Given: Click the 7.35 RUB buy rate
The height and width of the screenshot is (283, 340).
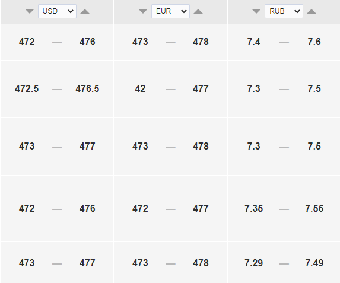Looking at the screenshot, I should pos(254,209).
